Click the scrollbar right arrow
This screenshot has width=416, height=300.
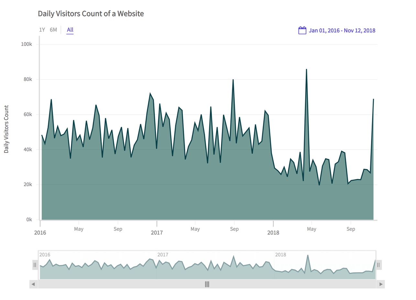click(381, 284)
